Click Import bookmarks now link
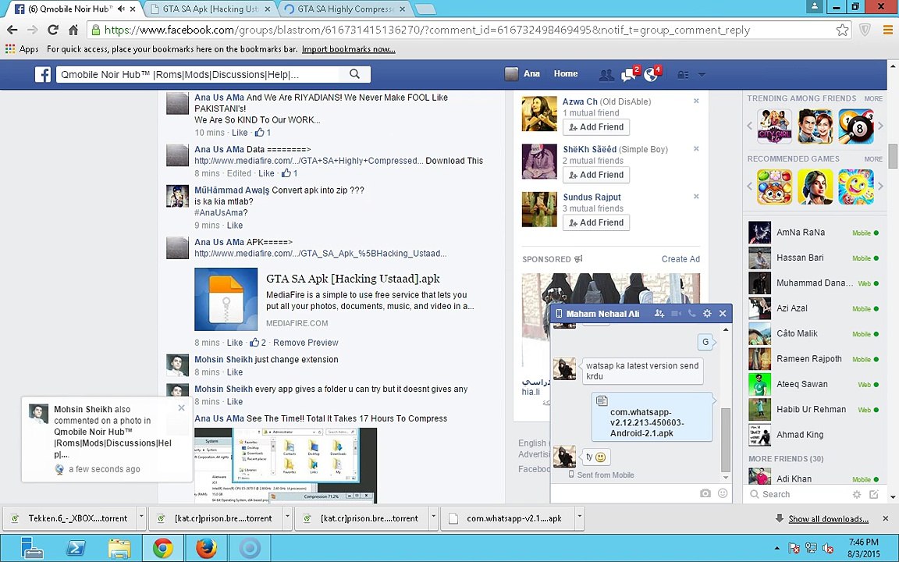Viewport: 899px width, 562px height. 349,49
